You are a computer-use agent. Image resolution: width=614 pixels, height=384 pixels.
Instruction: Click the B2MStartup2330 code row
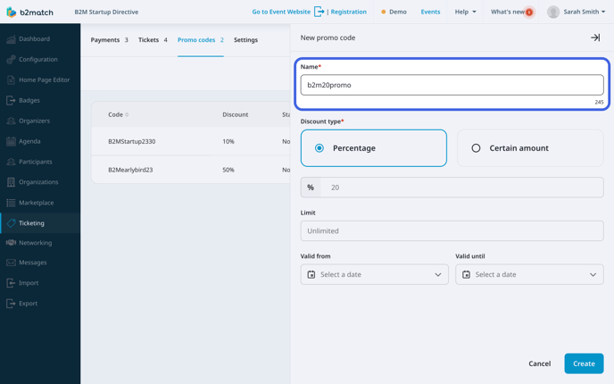pos(191,141)
